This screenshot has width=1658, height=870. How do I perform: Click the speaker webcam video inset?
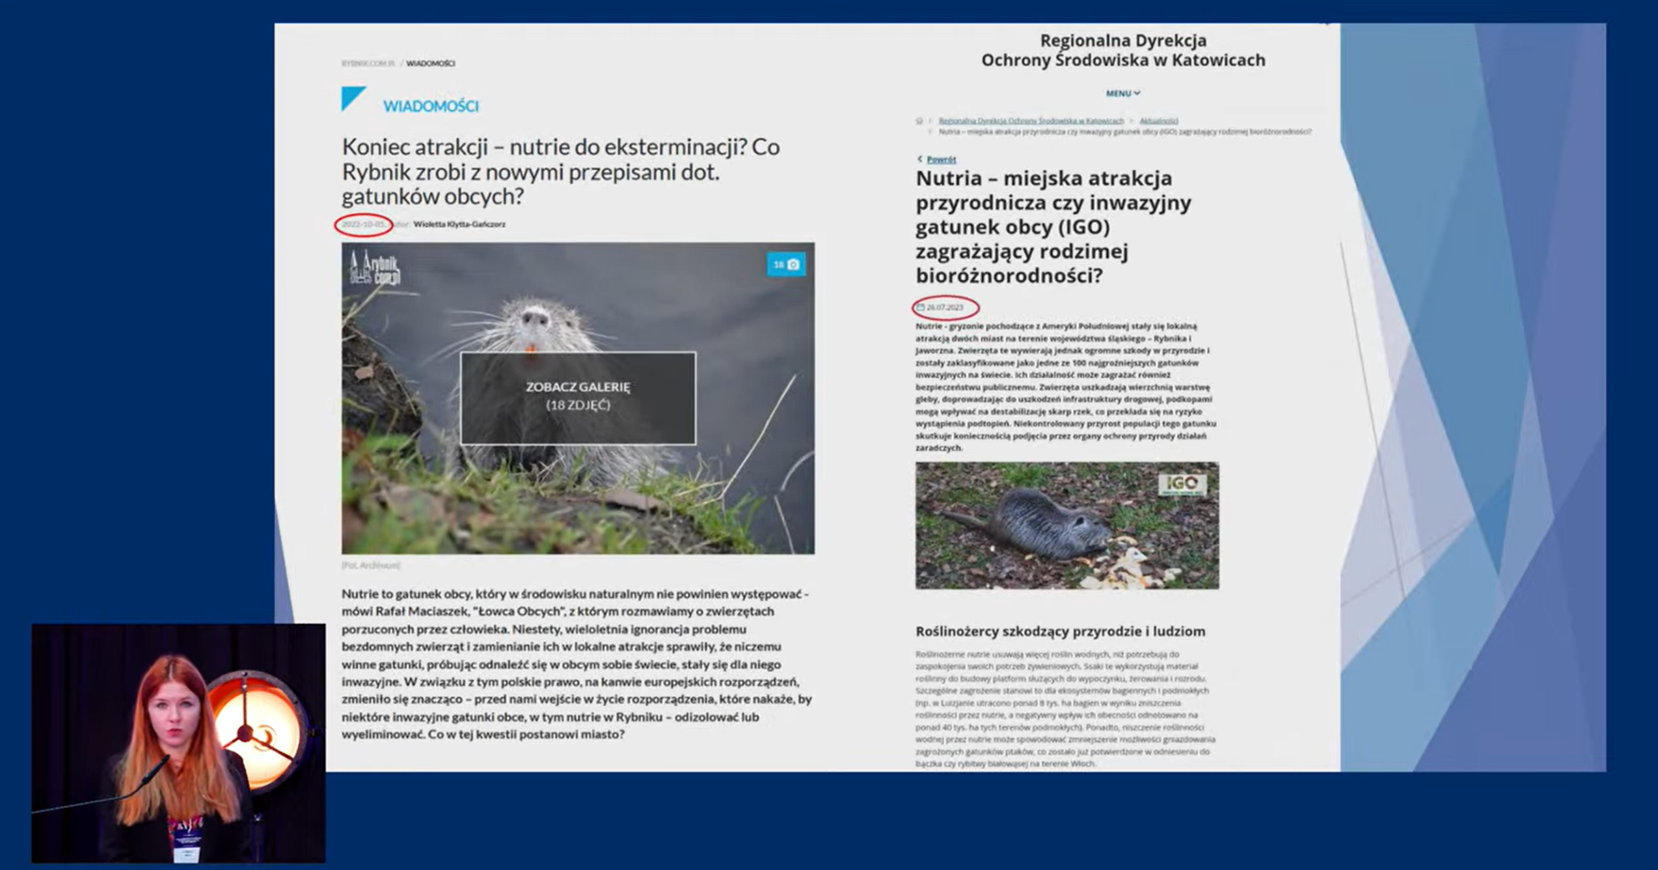click(178, 742)
